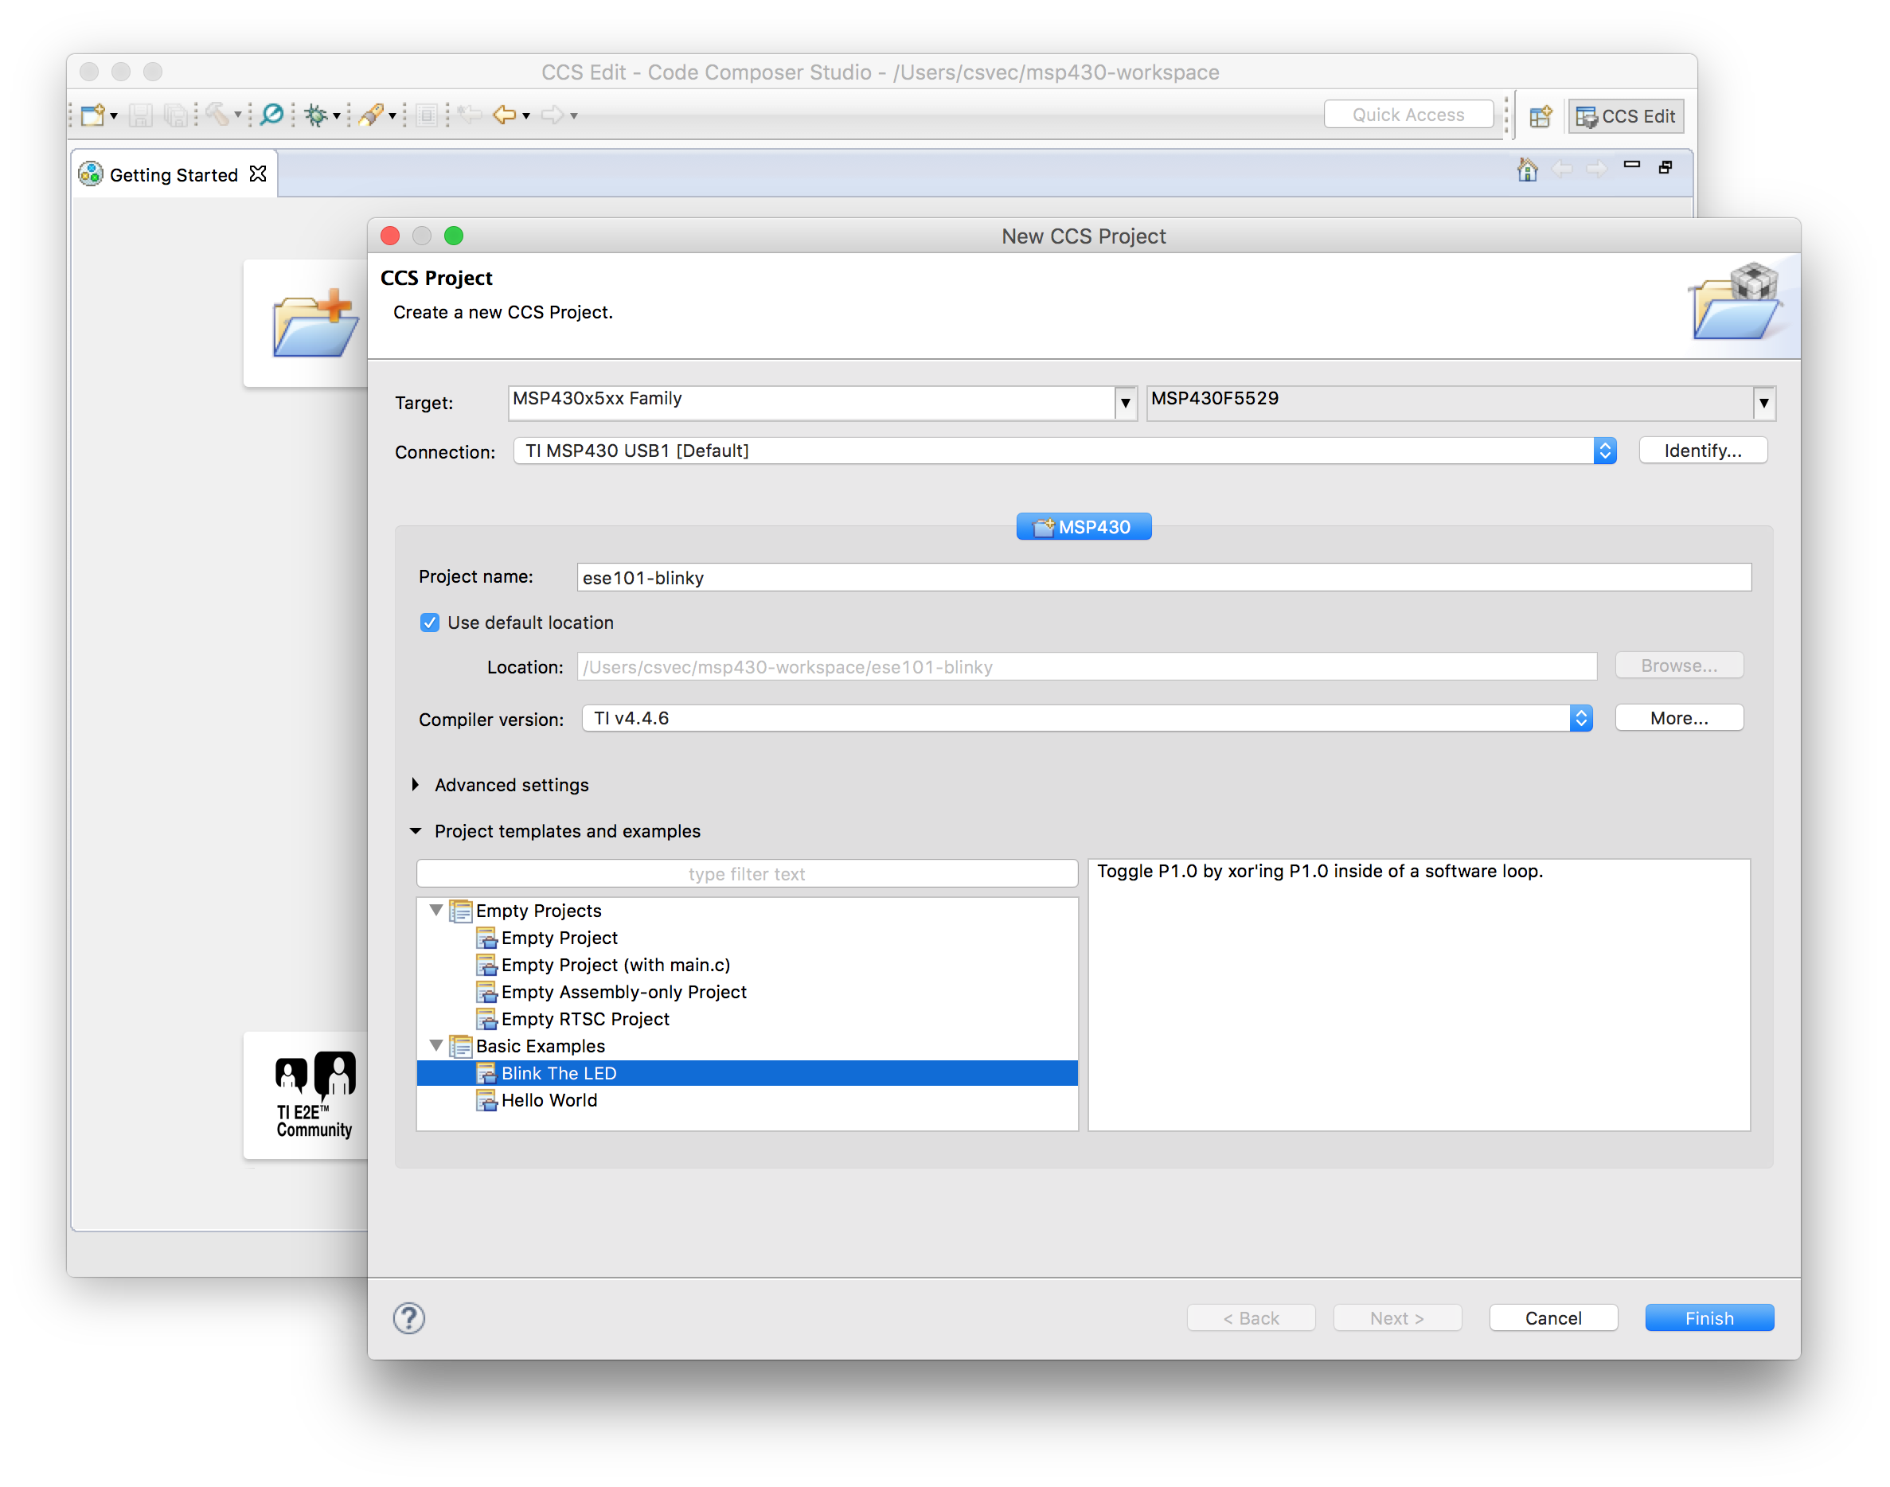This screenshot has width=1890, height=1487.
Task: Click the Save All icon in toolbar
Action: [x=175, y=115]
